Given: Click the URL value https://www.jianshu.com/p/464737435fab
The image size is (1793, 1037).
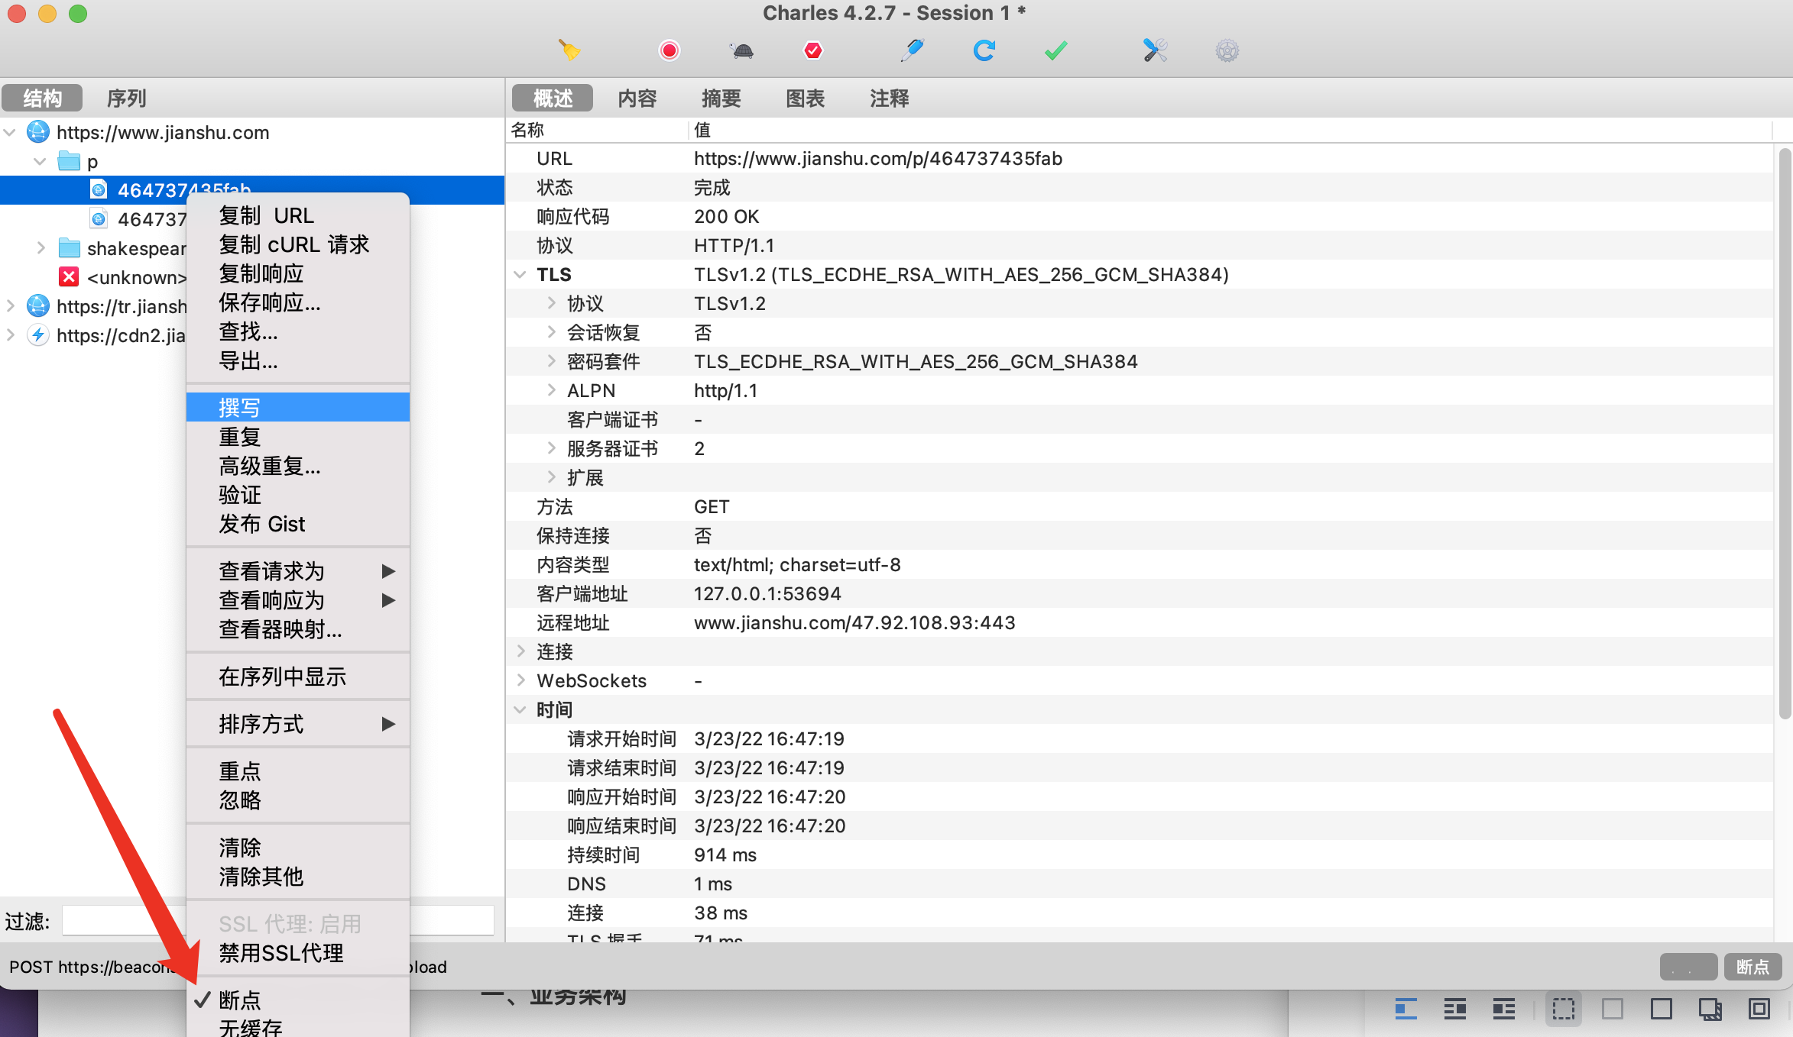Looking at the screenshot, I should tap(878, 158).
